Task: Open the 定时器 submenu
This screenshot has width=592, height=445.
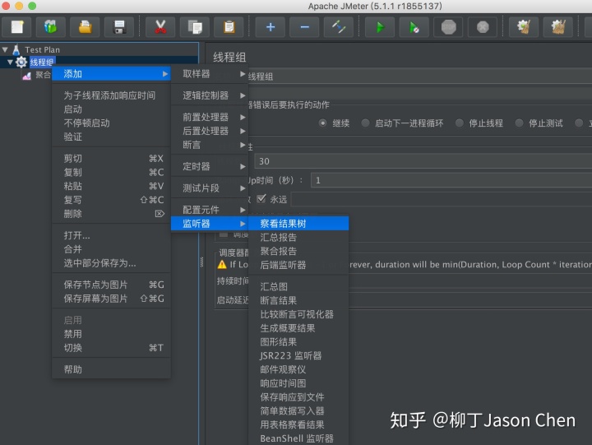Action: point(210,167)
